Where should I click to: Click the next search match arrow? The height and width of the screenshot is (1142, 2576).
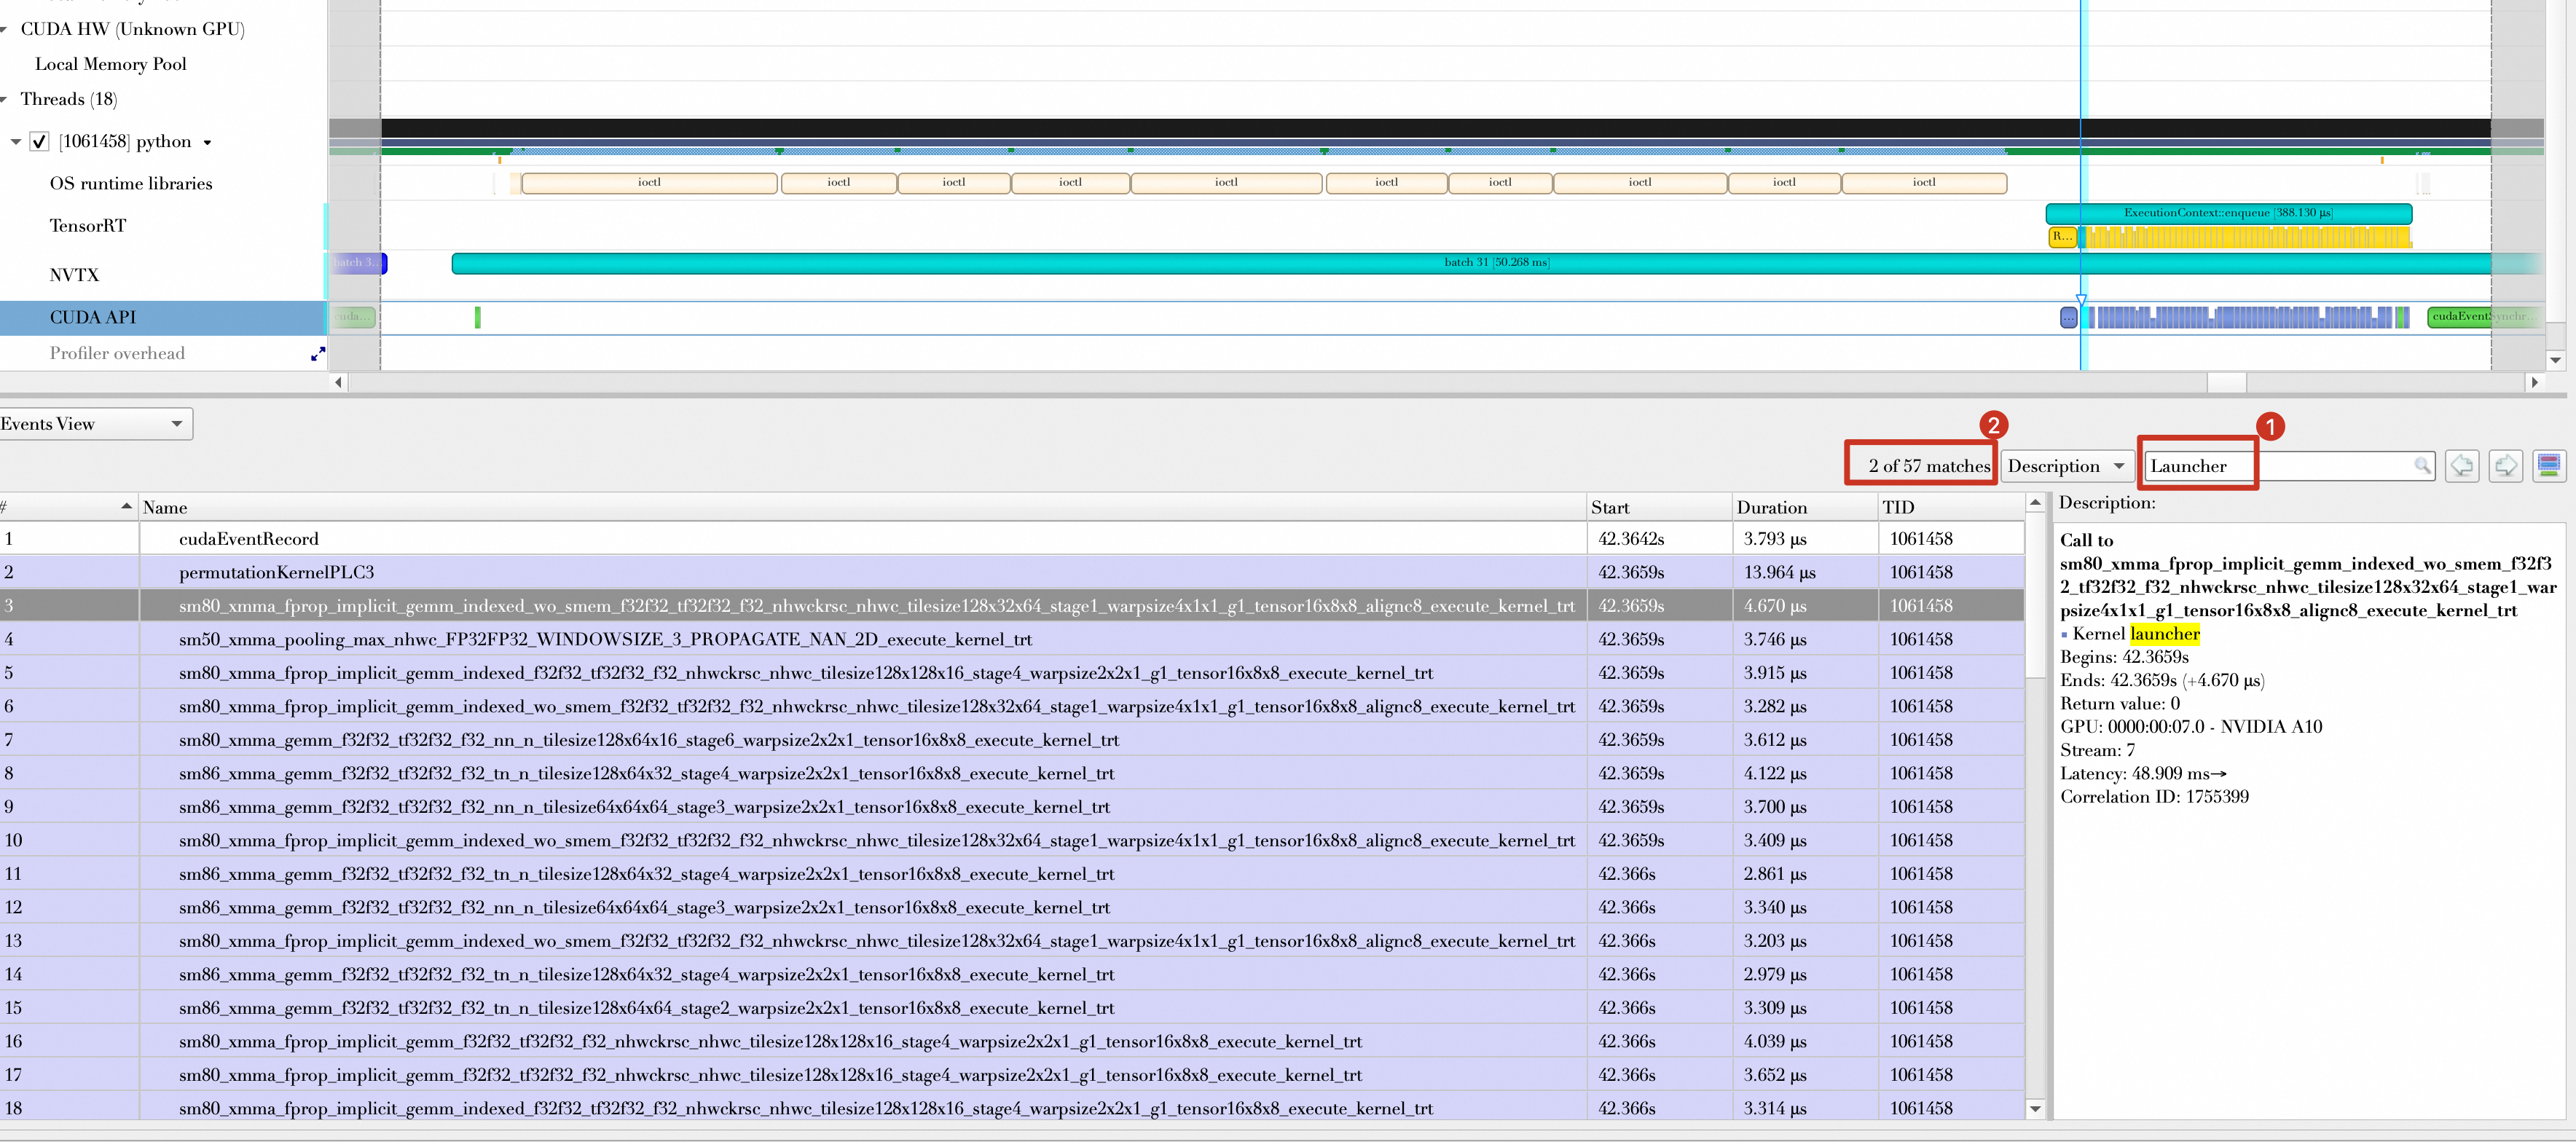pyautogui.click(x=2505, y=466)
